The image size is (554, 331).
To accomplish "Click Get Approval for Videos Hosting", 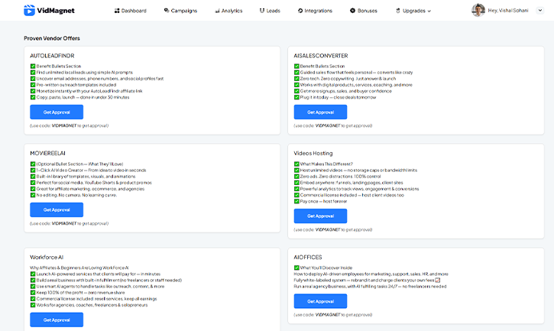I will 320,216.
